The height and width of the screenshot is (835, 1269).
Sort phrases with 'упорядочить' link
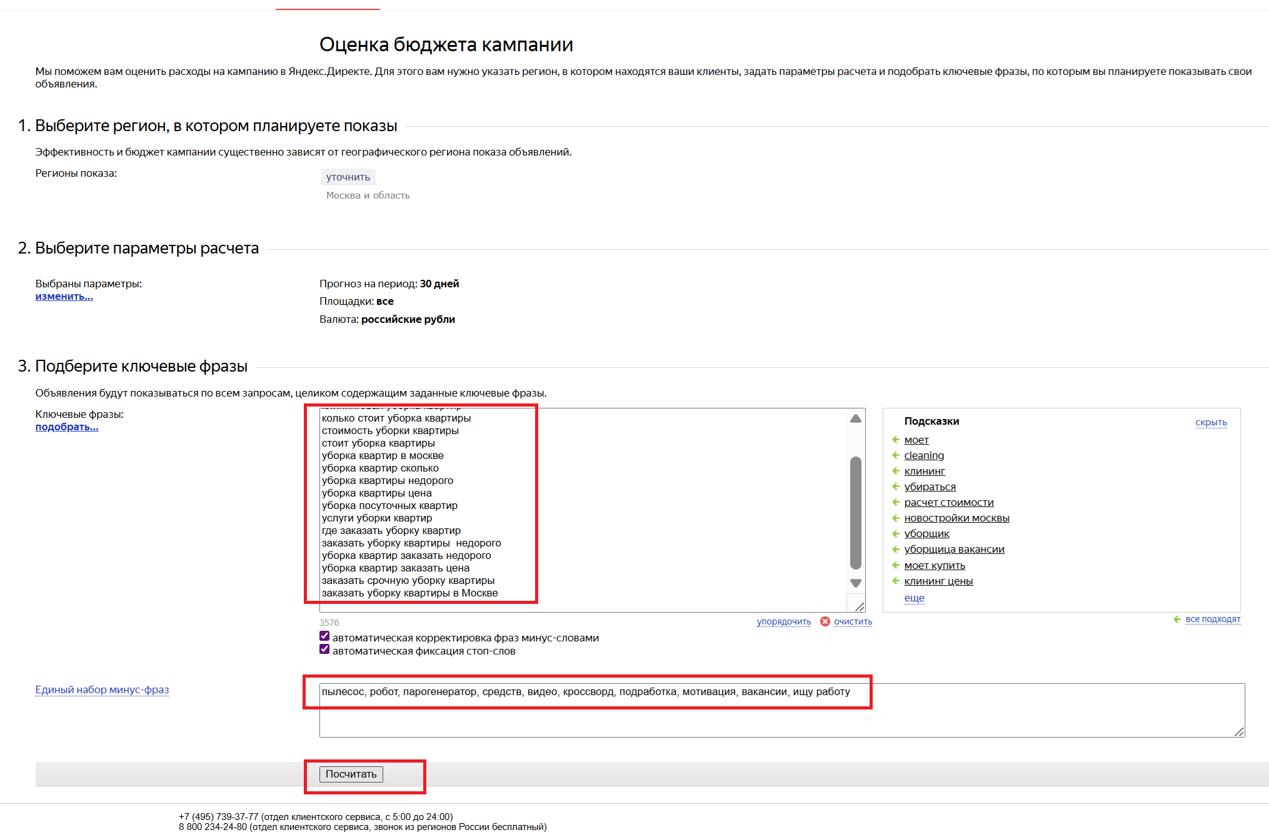point(783,621)
